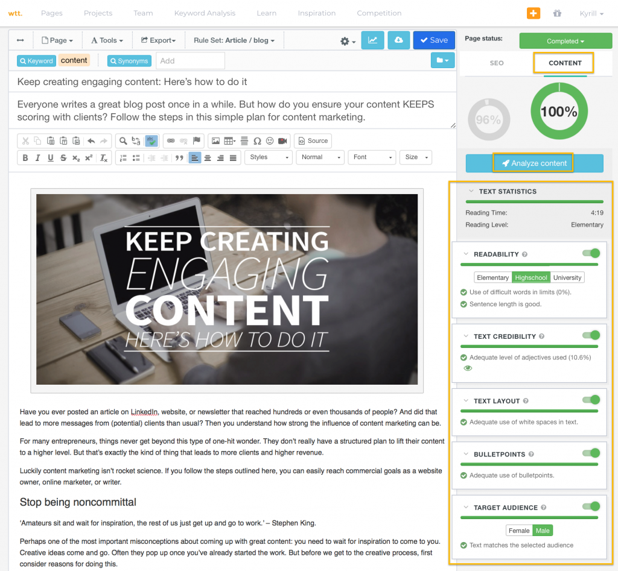Insert a bulleted list
This screenshot has height=571, width=618.
tap(136, 158)
